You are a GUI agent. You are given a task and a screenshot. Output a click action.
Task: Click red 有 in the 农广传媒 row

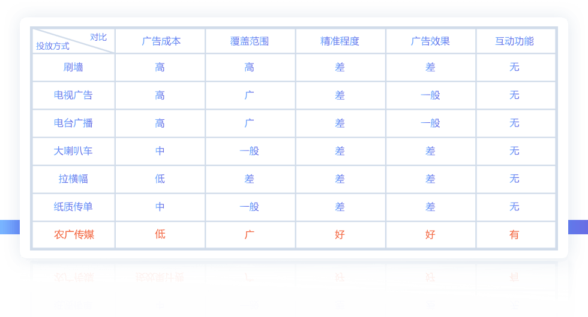pos(514,234)
